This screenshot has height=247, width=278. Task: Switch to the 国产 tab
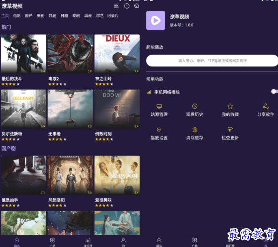[x=28, y=15]
